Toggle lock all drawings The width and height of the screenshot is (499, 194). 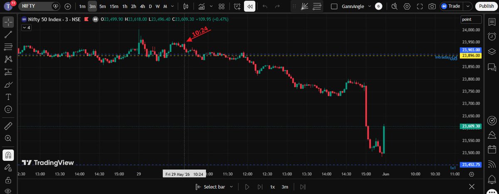point(8,180)
